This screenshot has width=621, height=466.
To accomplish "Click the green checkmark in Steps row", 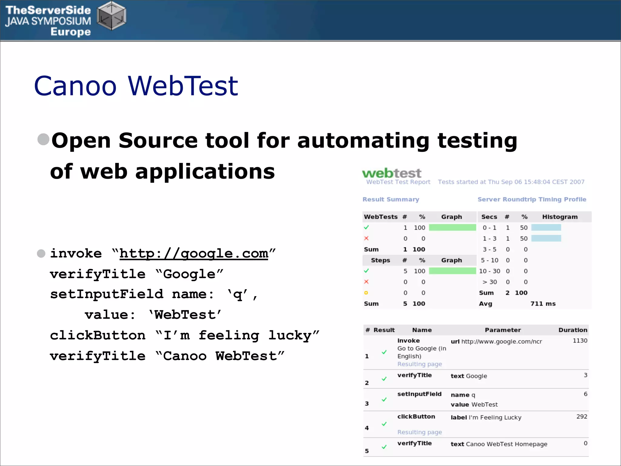I will (366, 271).
